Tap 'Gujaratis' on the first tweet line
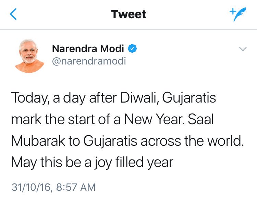 click(x=189, y=98)
